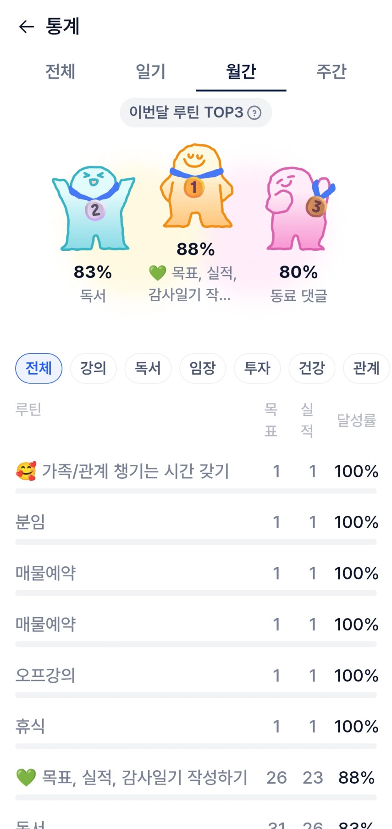Tap the pink third-place medal character
Screen dimensions: 392x829
pos(298,209)
